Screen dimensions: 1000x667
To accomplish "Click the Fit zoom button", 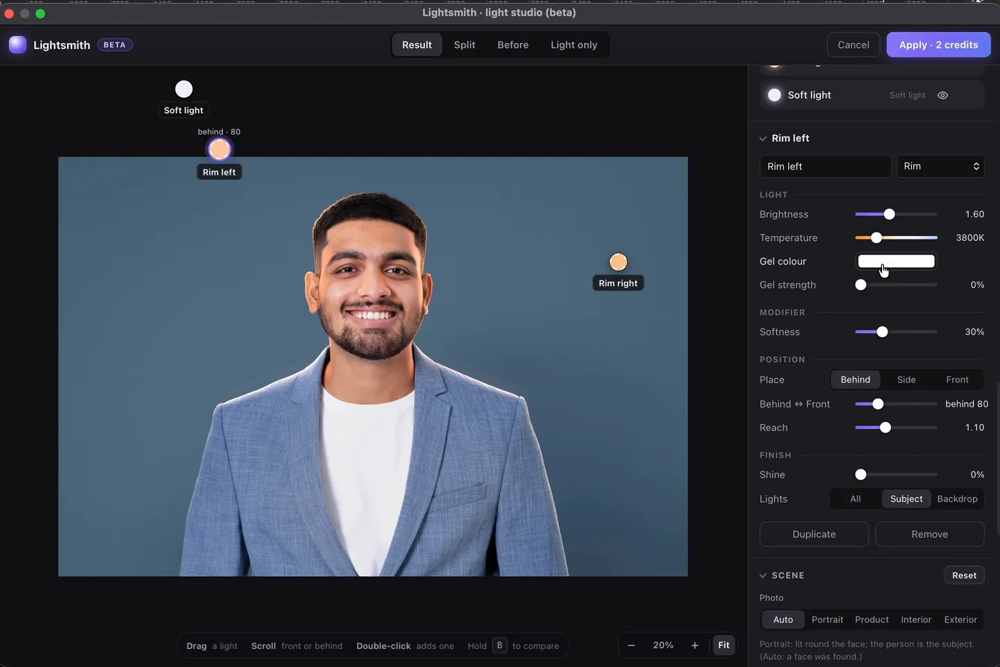I will [x=724, y=645].
